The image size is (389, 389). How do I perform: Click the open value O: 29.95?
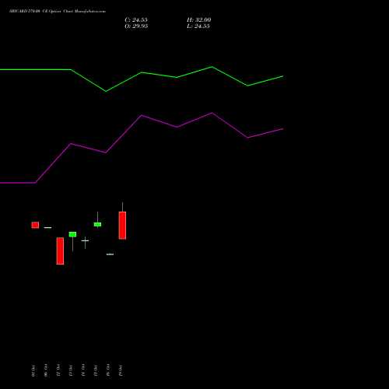click(x=136, y=26)
